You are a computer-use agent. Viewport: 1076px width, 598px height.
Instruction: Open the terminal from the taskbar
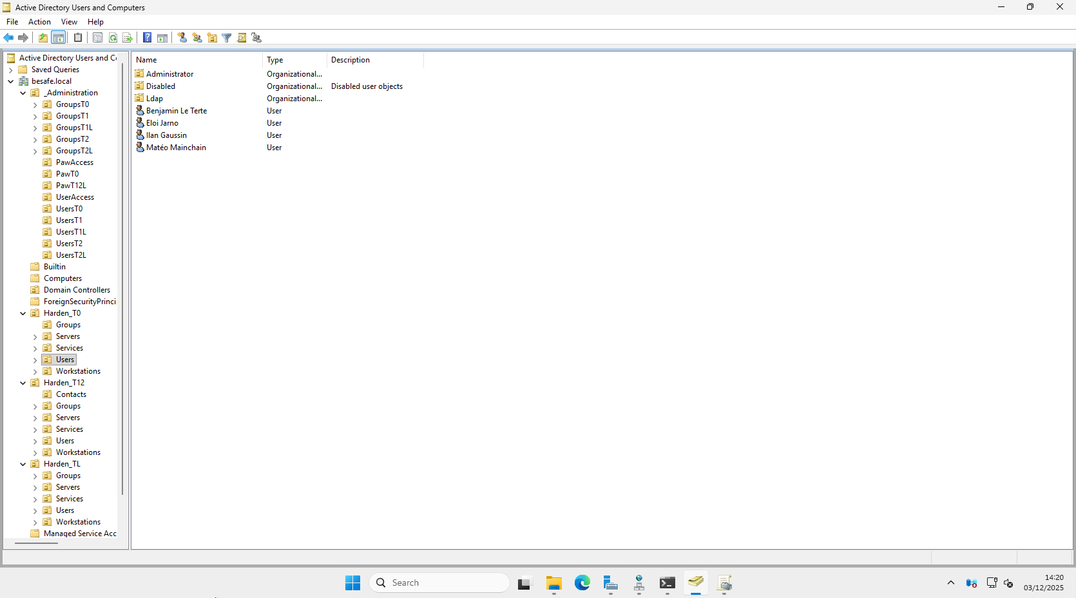click(x=667, y=583)
